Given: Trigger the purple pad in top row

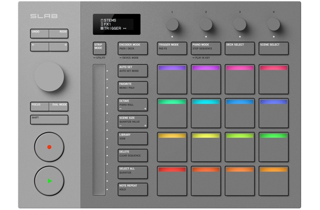Looking at the screenshot, I should [172, 79].
